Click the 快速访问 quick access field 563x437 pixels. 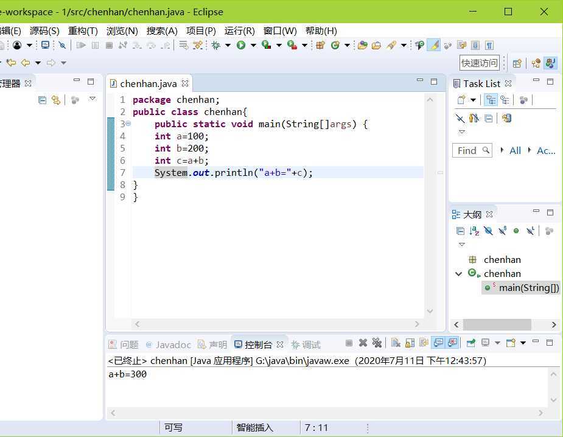(x=480, y=63)
